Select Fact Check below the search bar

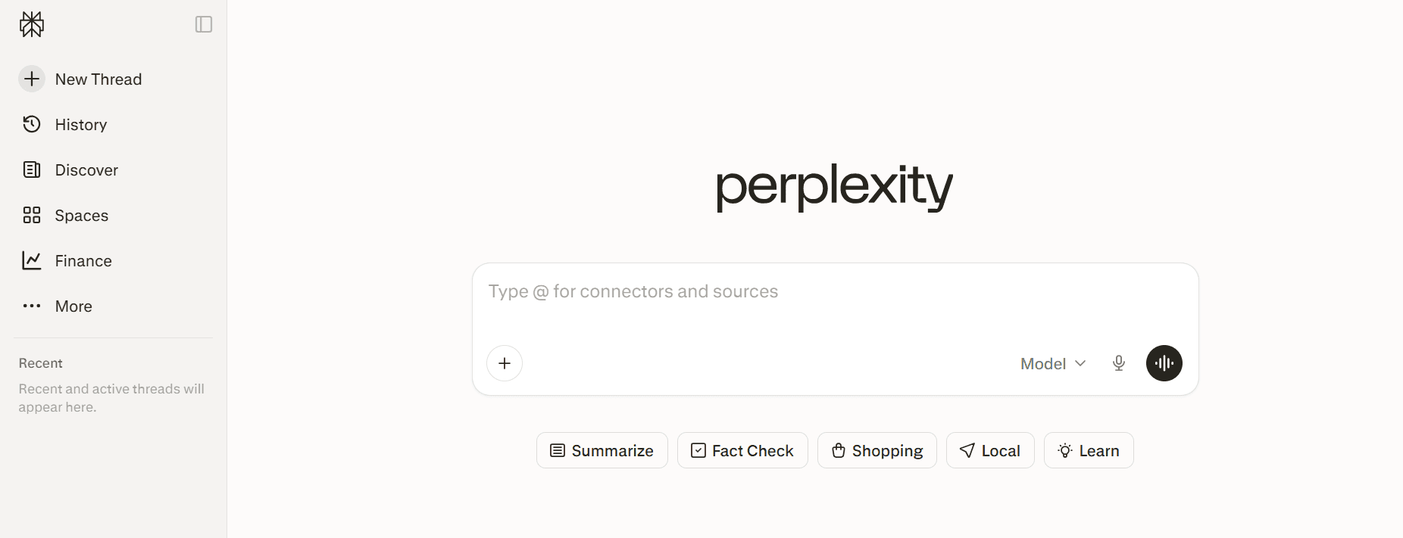(x=742, y=450)
